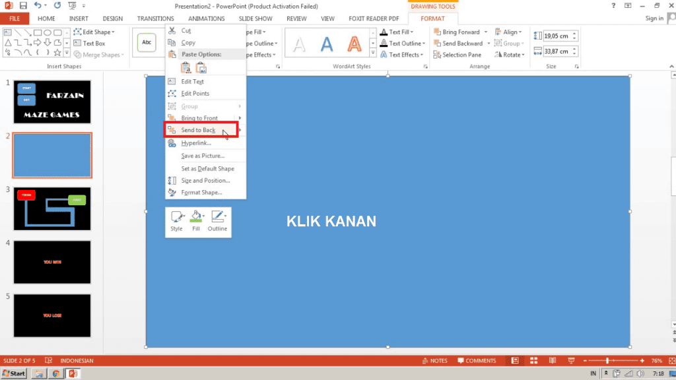
Task: Click Start From Beginning slideshow icon
Action: point(72,5)
